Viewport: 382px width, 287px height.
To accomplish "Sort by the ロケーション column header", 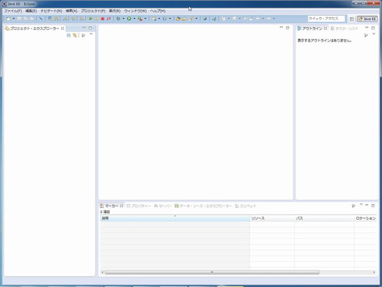I will 366,218.
